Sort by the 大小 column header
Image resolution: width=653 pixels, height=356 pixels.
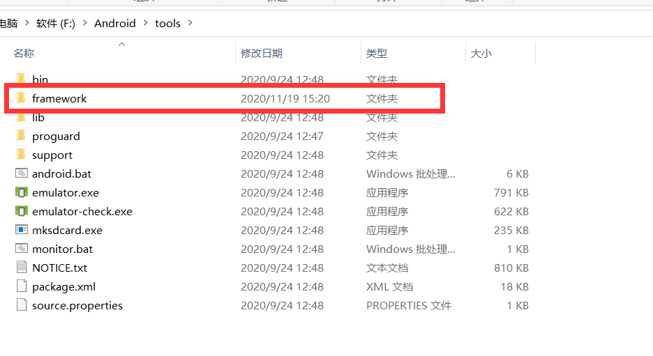[481, 53]
